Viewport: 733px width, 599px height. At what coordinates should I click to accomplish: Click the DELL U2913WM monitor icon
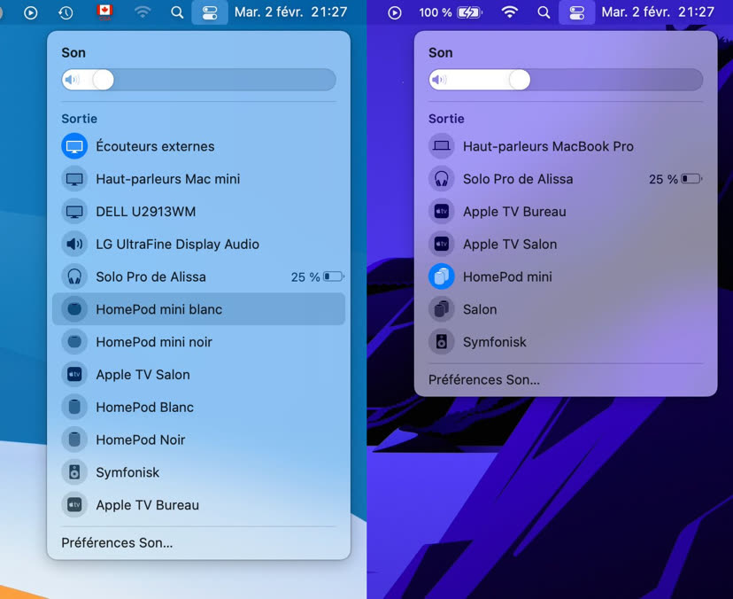74,212
